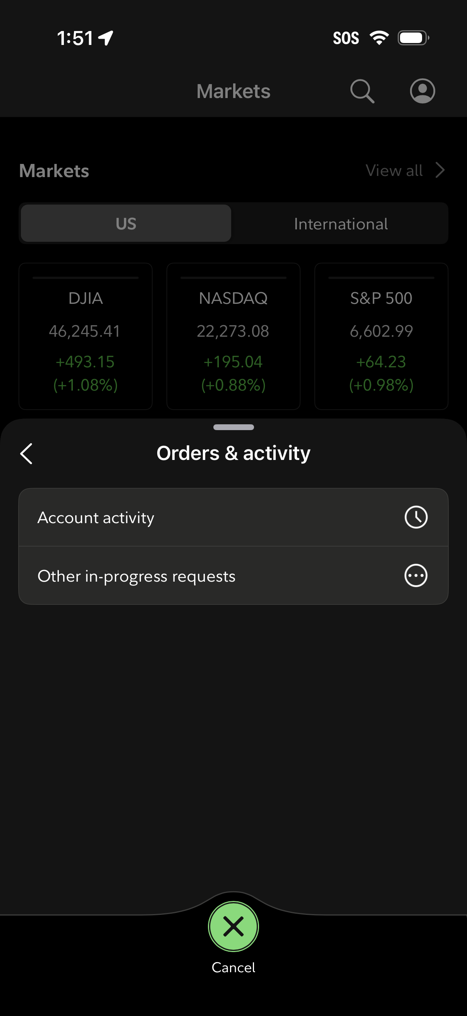Tap the Wi-Fi status icon

point(379,38)
